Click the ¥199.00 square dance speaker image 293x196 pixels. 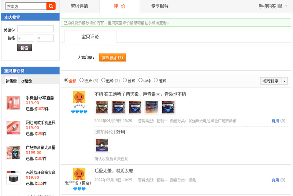(13, 153)
